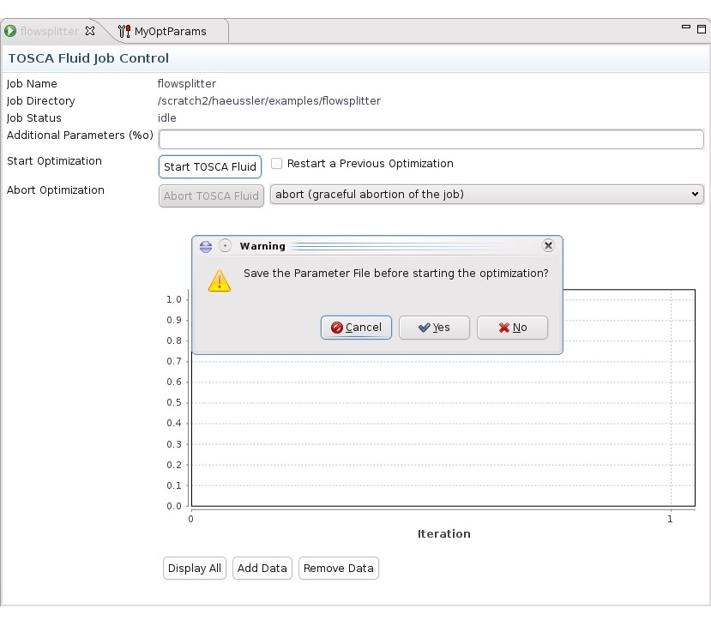Click the yellow warning triangle icon
Viewport: 711px width, 620px height.
[x=220, y=280]
